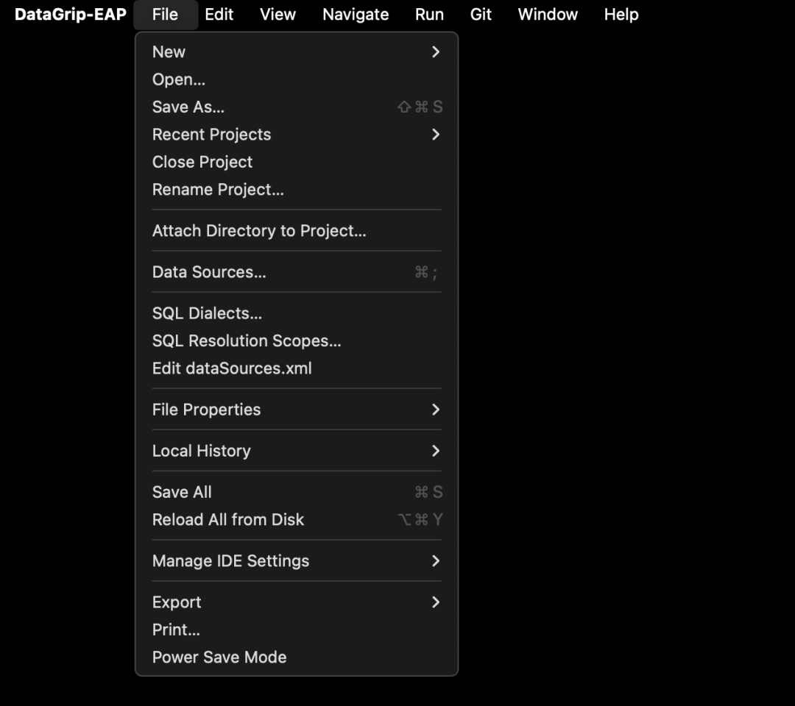Expand the New submenu
Viewport: 795px width, 706px height.
(297, 51)
